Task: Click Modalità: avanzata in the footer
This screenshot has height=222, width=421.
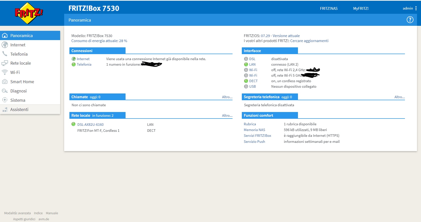Action: (17, 213)
